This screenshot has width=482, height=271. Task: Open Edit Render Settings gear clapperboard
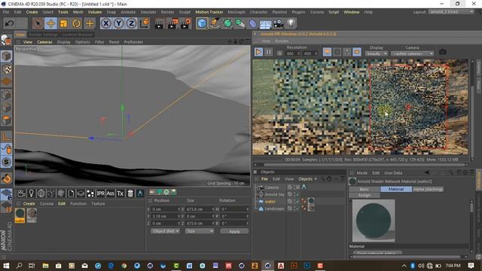(186, 23)
